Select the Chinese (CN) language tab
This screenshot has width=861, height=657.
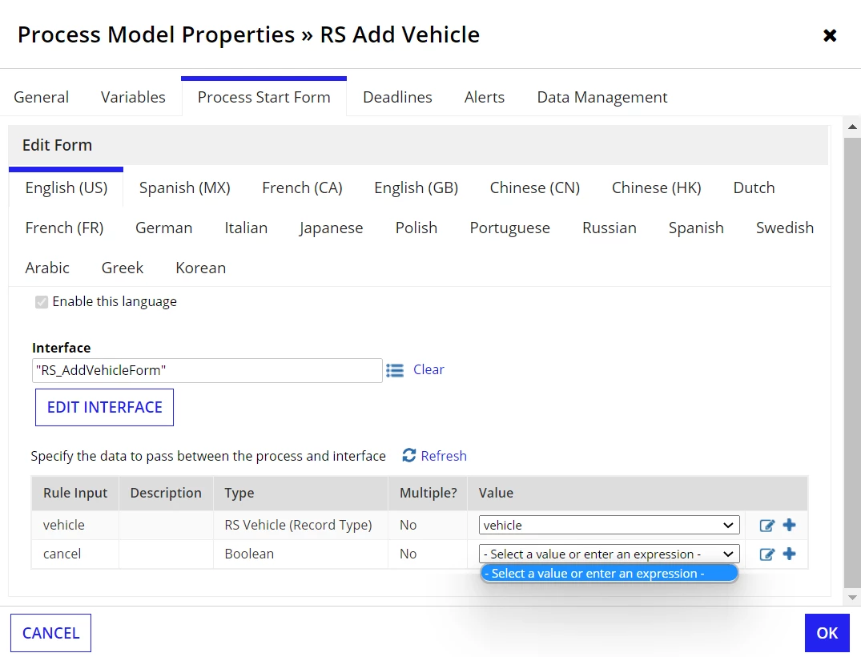pyautogui.click(x=535, y=187)
